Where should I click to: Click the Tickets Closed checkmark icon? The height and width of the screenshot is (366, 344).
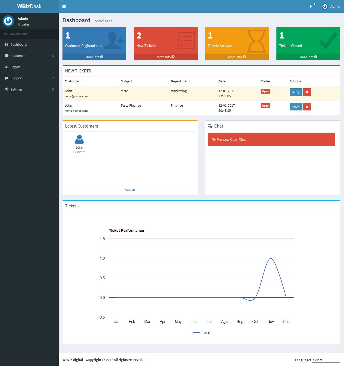(328, 41)
